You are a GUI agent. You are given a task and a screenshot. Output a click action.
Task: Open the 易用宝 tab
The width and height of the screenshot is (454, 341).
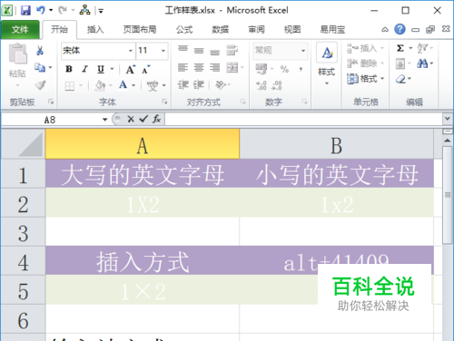pyautogui.click(x=332, y=30)
